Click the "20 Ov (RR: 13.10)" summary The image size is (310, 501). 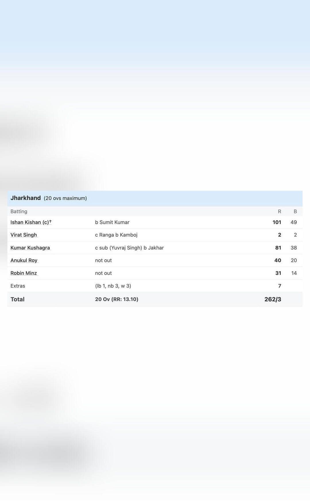(x=117, y=299)
